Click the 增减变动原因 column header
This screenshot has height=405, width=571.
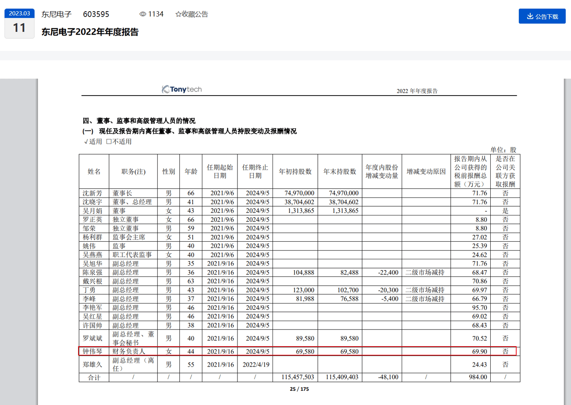[426, 172]
